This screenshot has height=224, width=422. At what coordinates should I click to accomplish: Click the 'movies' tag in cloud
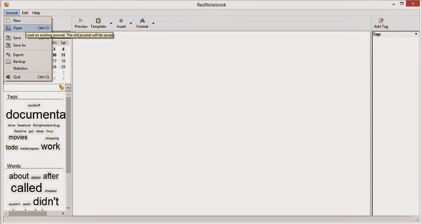click(x=18, y=137)
